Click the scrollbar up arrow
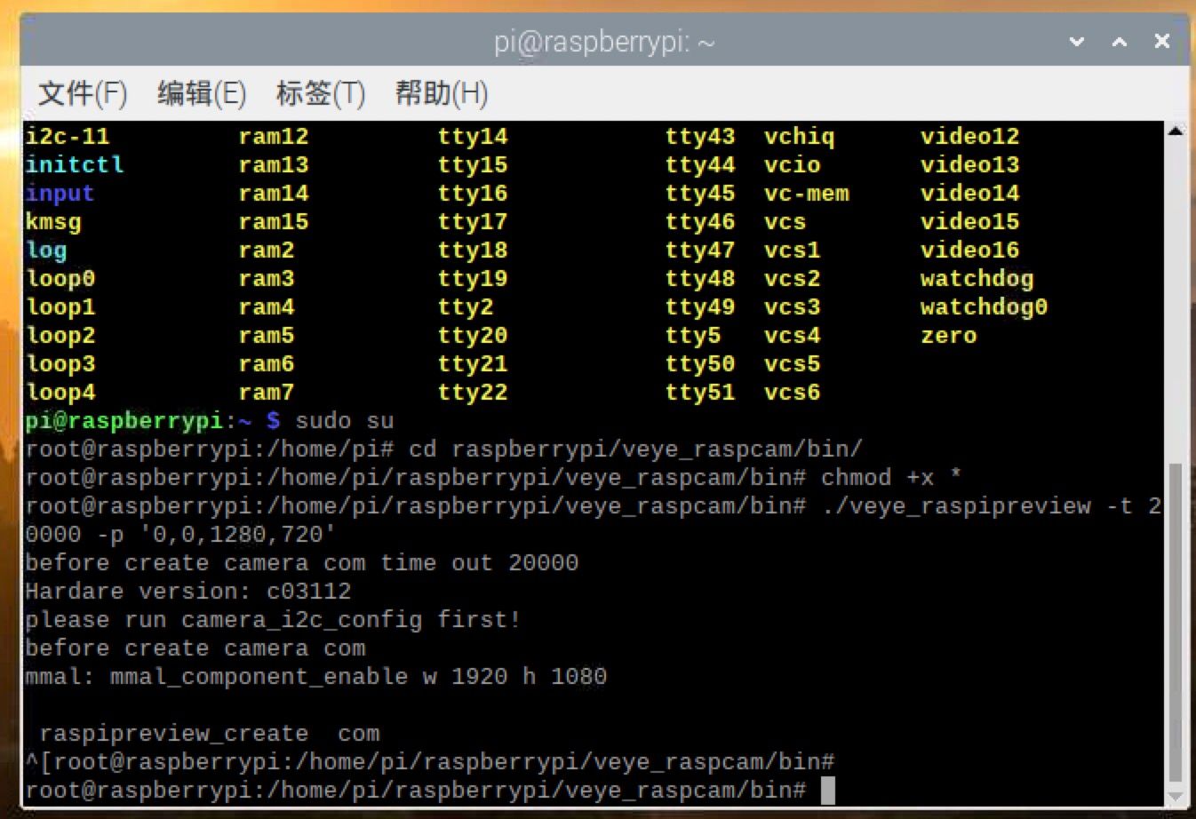The image size is (1196, 819). (x=1175, y=131)
